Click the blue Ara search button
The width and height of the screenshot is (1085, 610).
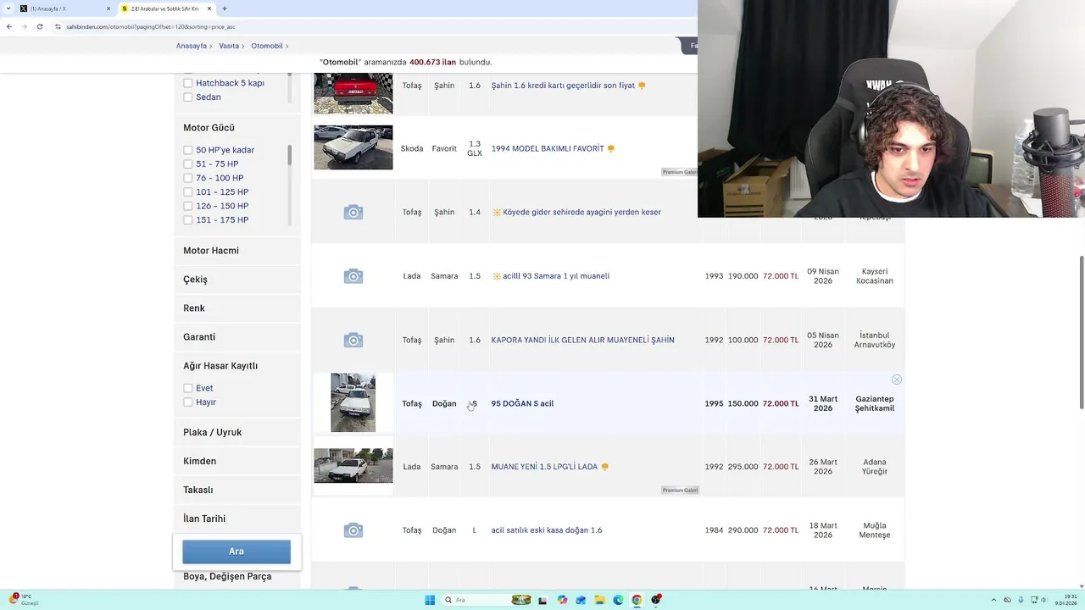coord(236,552)
